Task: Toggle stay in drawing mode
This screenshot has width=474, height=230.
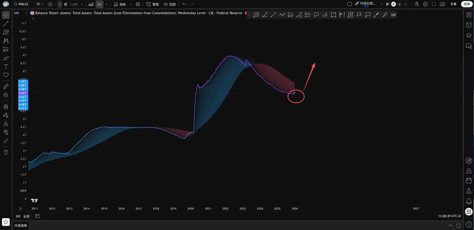Action: 6,115
